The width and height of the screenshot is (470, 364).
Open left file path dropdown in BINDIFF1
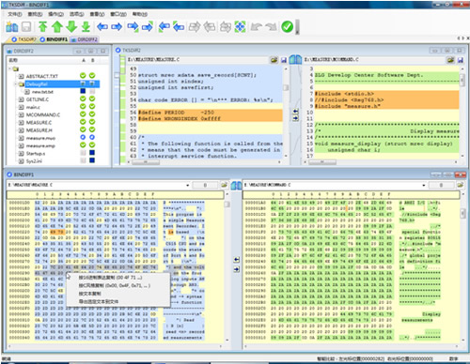coord(188,185)
